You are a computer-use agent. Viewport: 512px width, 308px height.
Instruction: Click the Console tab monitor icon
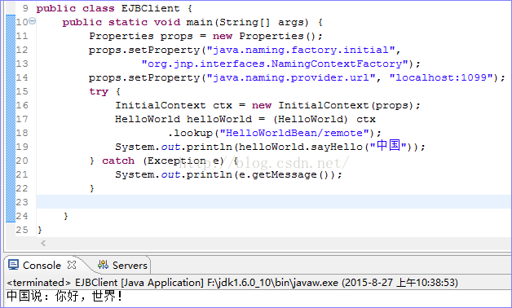[13, 265]
